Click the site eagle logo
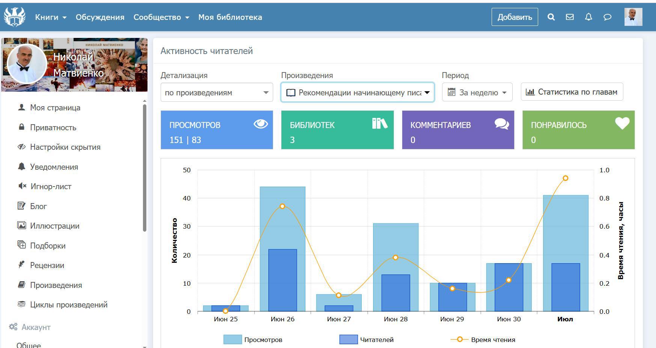The image size is (656, 348). pyautogui.click(x=15, y=17)
